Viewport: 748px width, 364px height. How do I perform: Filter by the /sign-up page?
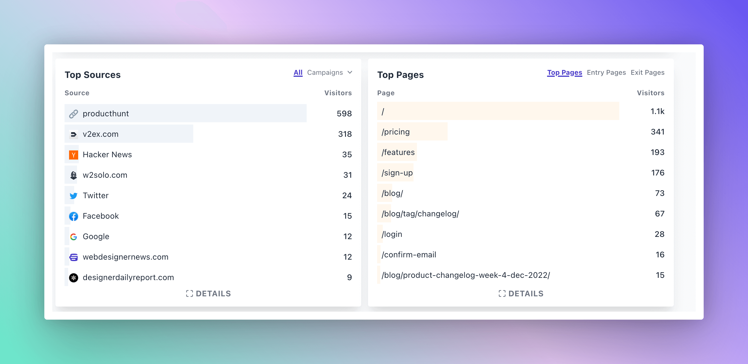[397, 173]
